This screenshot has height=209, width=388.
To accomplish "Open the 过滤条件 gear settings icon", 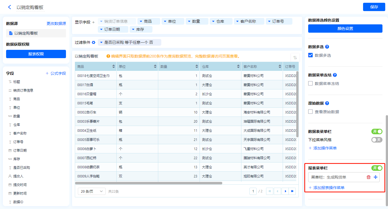I will pos(94,43).
